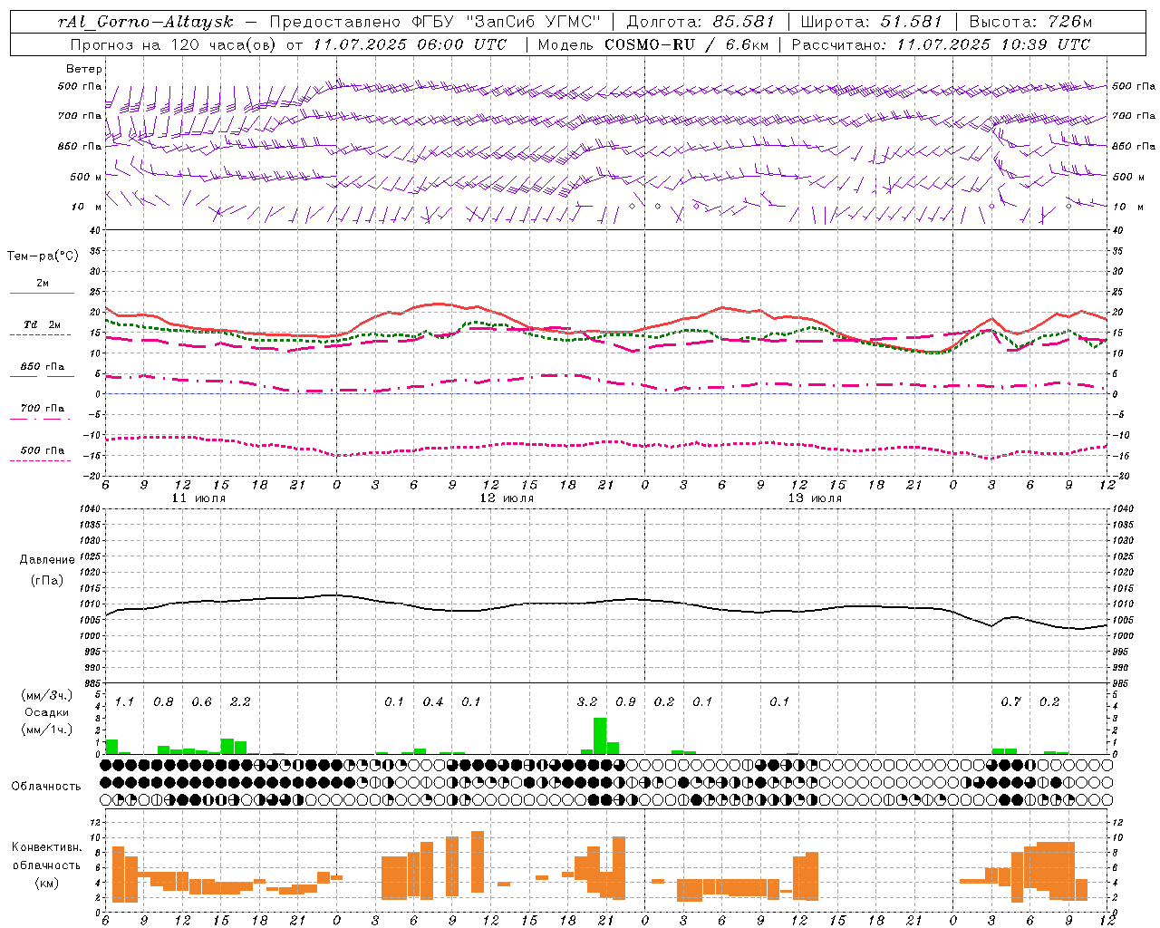This screenshot has width=1160, height=928.
Task: Click the station name 'rAl_Gorno-Altaysk' in header
Action: (x=146, y=22)
